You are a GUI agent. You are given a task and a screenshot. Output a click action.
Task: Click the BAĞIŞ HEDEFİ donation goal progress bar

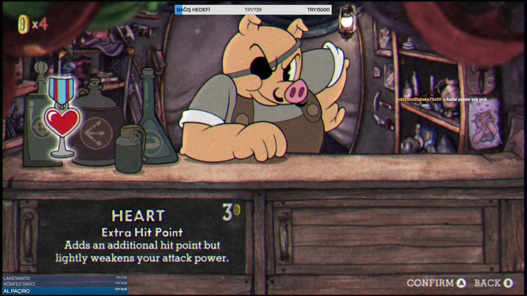(253, 9)
